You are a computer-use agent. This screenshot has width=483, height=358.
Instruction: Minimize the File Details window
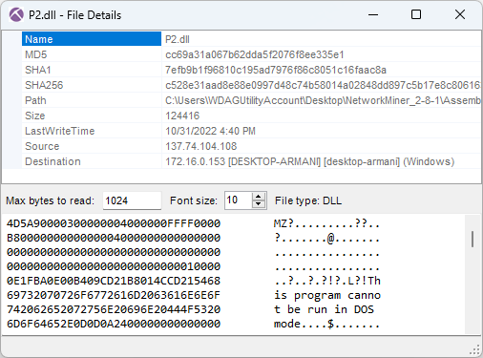click(x=373, y=14)
